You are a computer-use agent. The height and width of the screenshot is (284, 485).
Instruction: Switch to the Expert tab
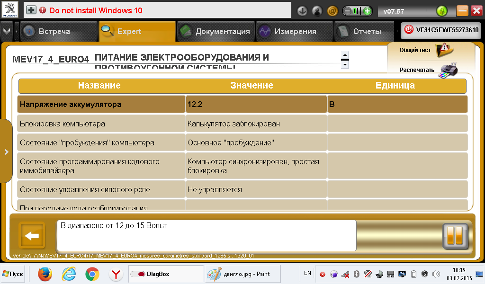pyautogui.click(x=137, y=31)
